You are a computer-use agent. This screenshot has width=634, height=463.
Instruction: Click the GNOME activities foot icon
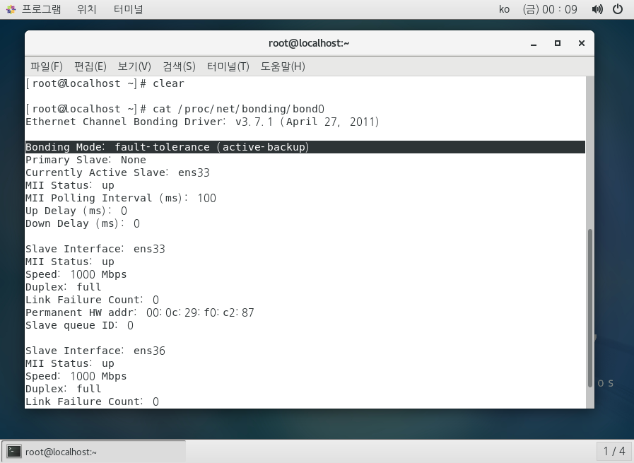11,9
